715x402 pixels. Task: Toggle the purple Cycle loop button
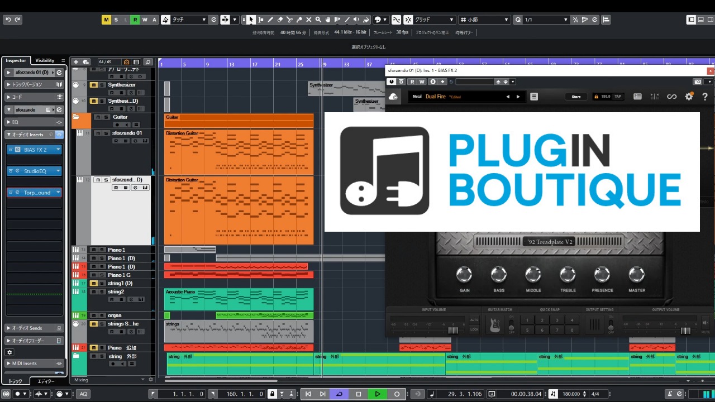339,394
